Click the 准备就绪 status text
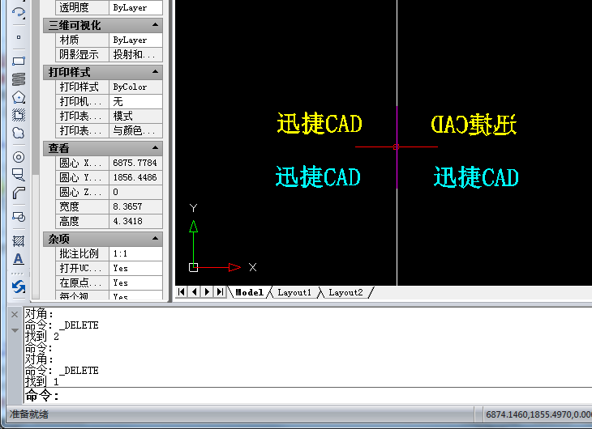The image size is (592, 429). coord(29,414)
